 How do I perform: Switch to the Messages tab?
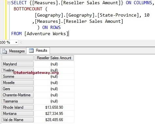pos(13,51)
